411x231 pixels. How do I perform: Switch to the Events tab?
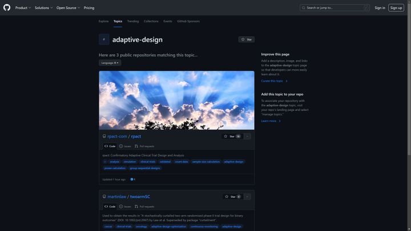coord(168,21)
